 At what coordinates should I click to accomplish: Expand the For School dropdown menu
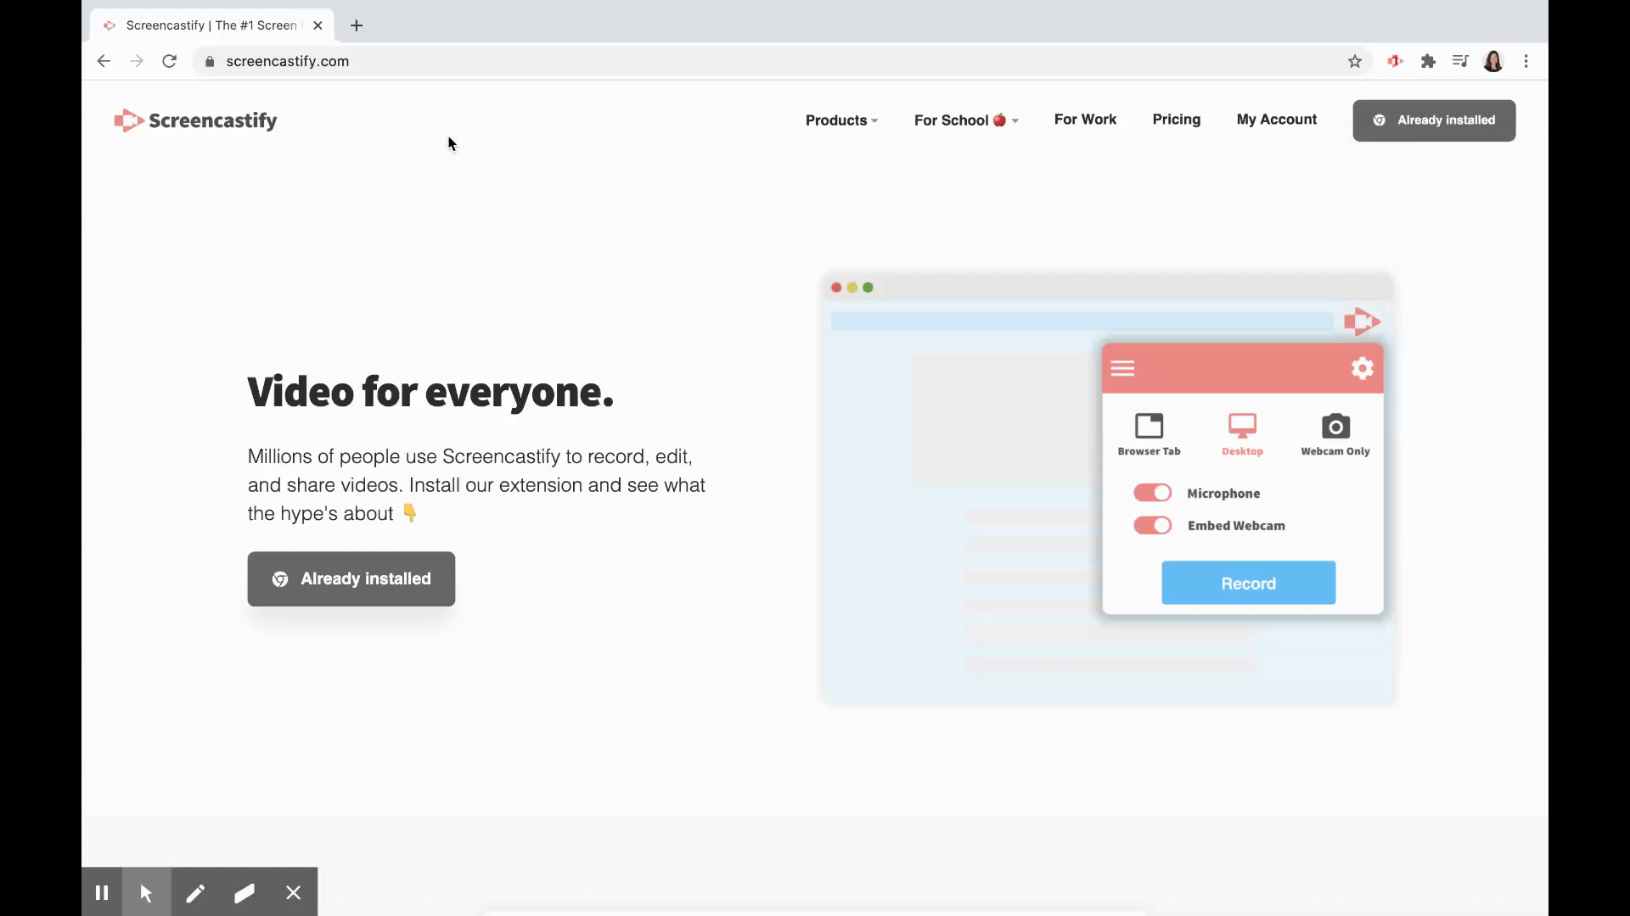click(967, 120)
